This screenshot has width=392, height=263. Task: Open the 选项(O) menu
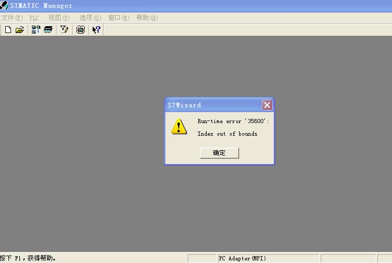click(90, 18)
